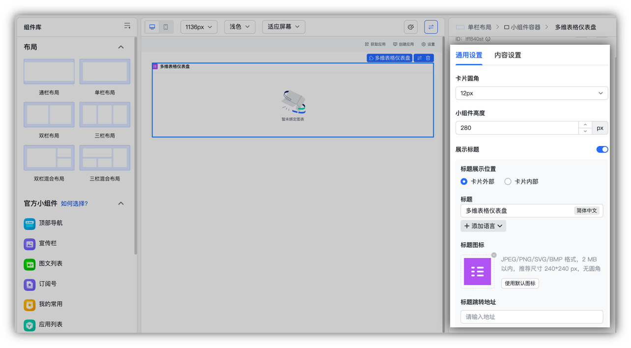Click the ID info icon

tap(488, 39)
